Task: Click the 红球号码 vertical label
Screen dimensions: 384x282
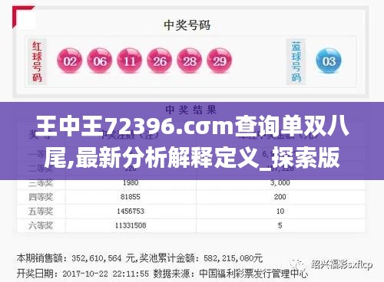Action: (37, 61)
